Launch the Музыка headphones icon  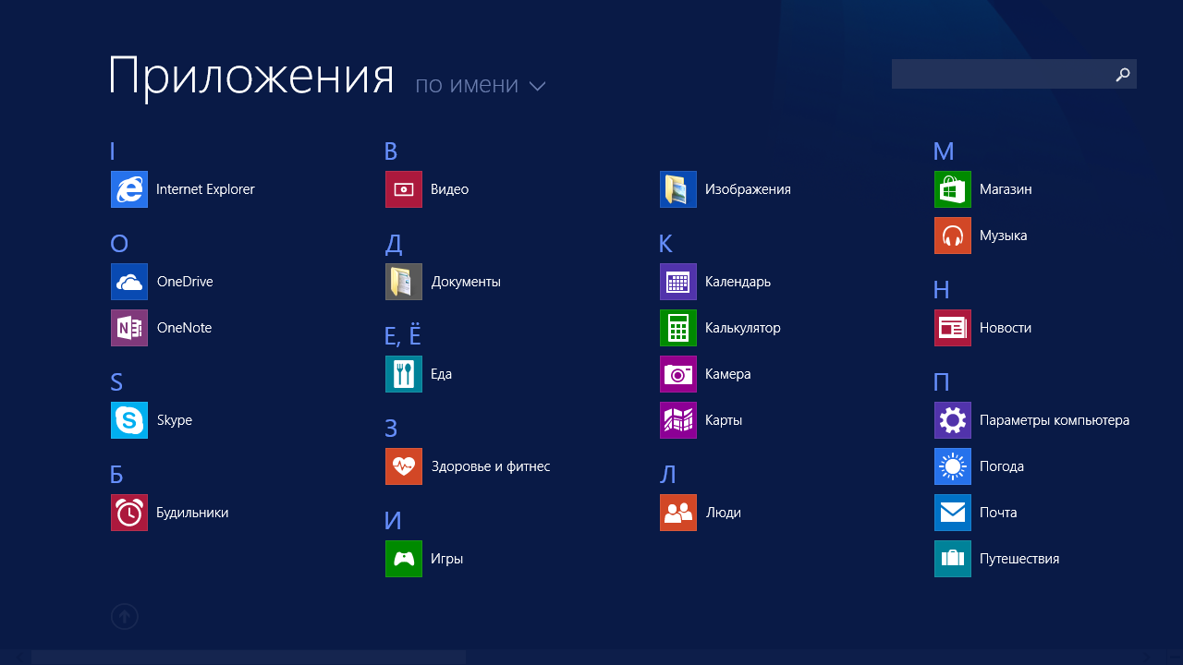(953, 236)
